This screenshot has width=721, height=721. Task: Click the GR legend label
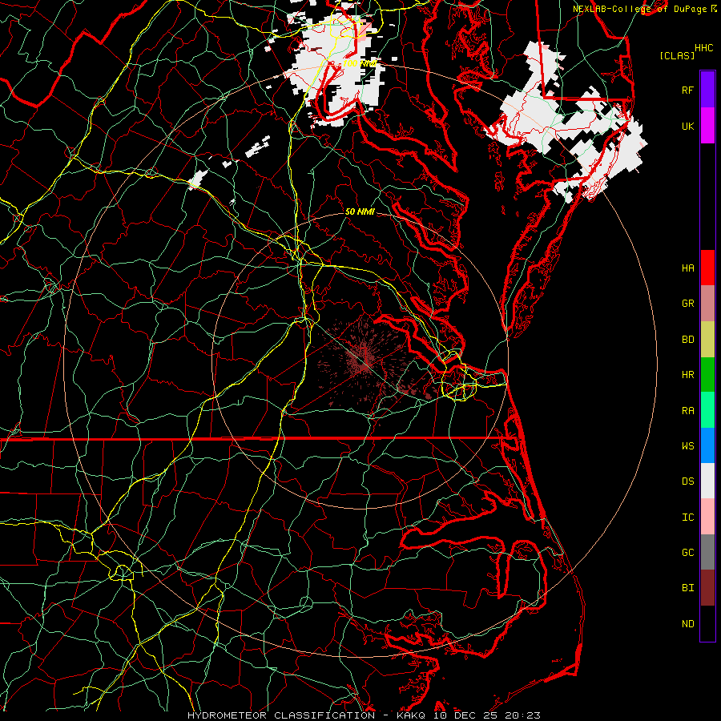687,304
